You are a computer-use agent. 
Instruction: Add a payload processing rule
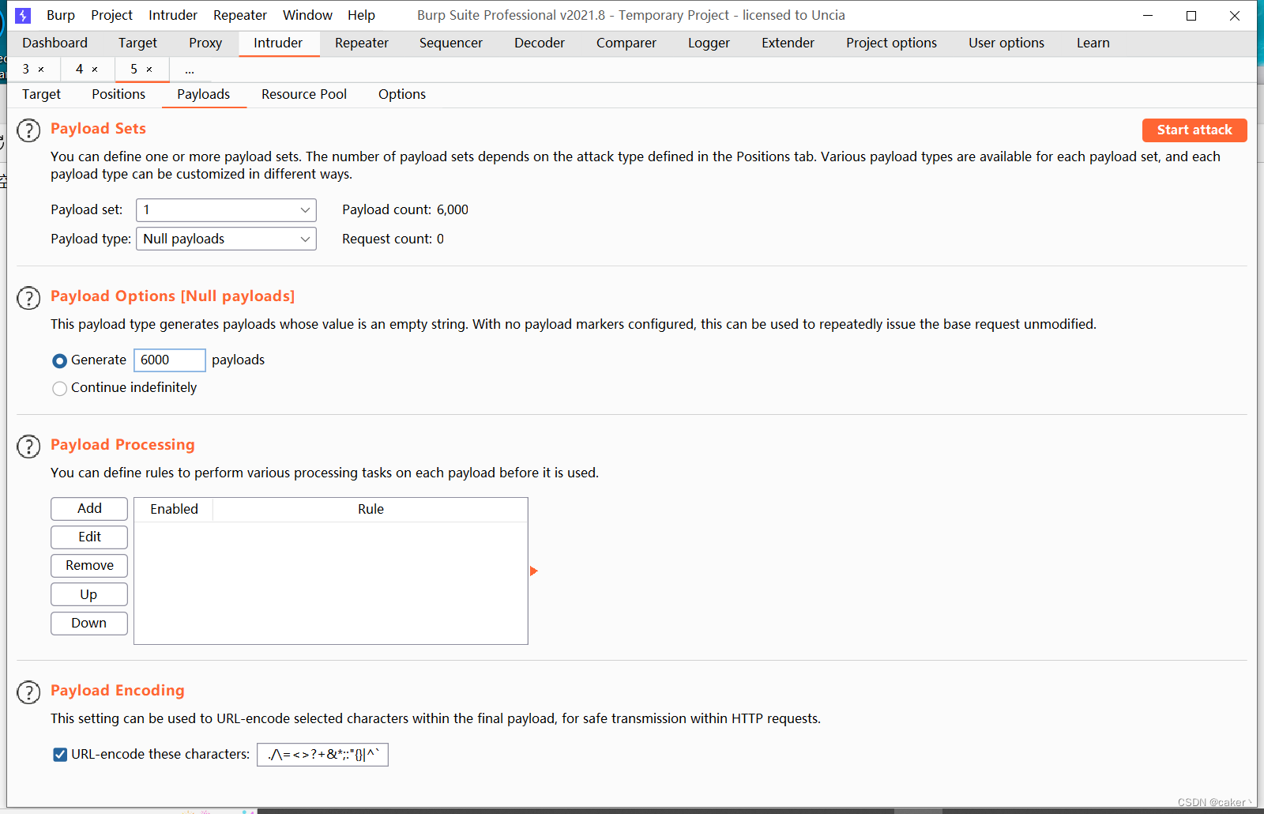89,509
